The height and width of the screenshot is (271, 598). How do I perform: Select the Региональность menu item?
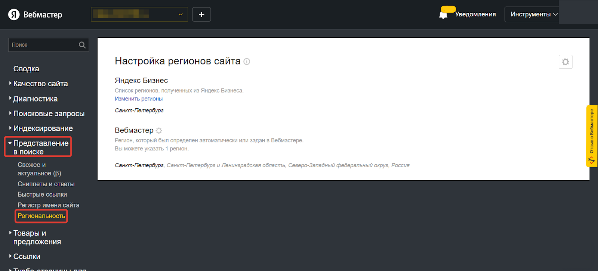(x=41, y=216)
